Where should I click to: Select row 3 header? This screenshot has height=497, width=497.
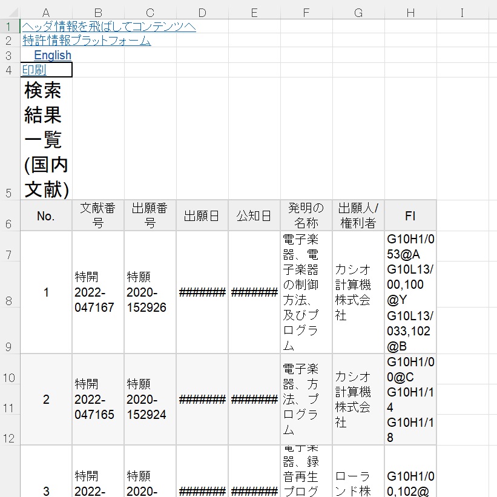tap(10, 55)
